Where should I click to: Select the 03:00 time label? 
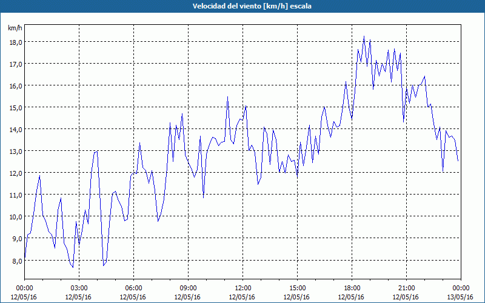tap(79, 288)
